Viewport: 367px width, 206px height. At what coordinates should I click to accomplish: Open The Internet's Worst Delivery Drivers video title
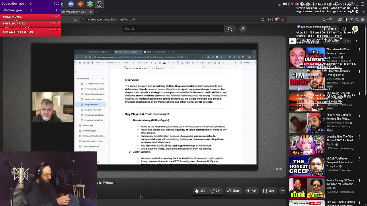click(339, 51)
